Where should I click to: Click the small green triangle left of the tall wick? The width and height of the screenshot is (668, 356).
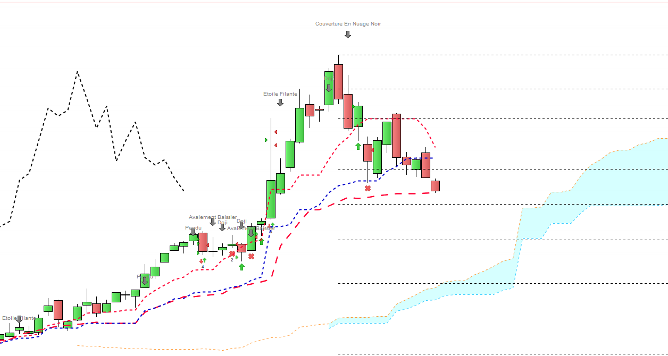pos(266,140)
